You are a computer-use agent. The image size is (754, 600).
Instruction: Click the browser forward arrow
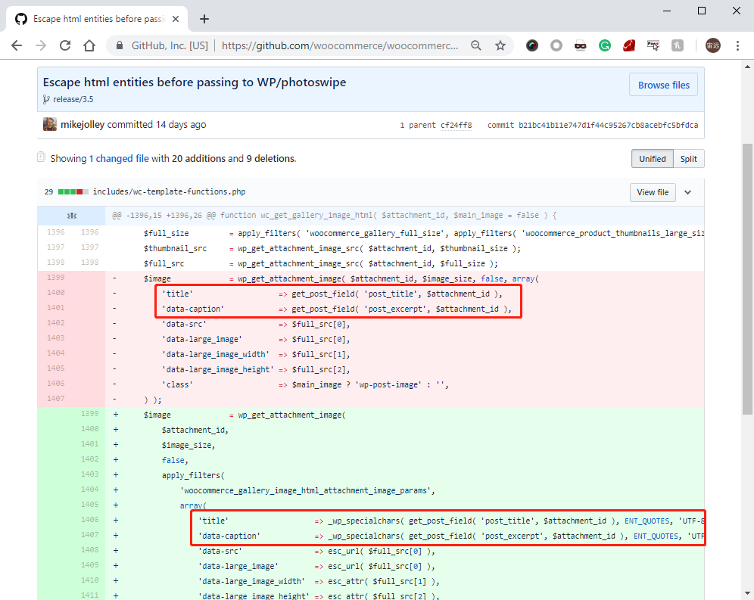tap(41, 45)
